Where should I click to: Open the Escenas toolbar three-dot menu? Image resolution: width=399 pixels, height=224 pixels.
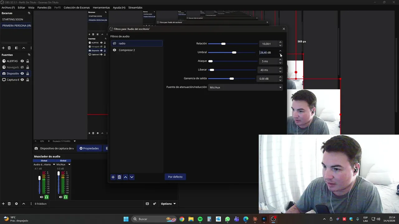click(x=31, y=48)
